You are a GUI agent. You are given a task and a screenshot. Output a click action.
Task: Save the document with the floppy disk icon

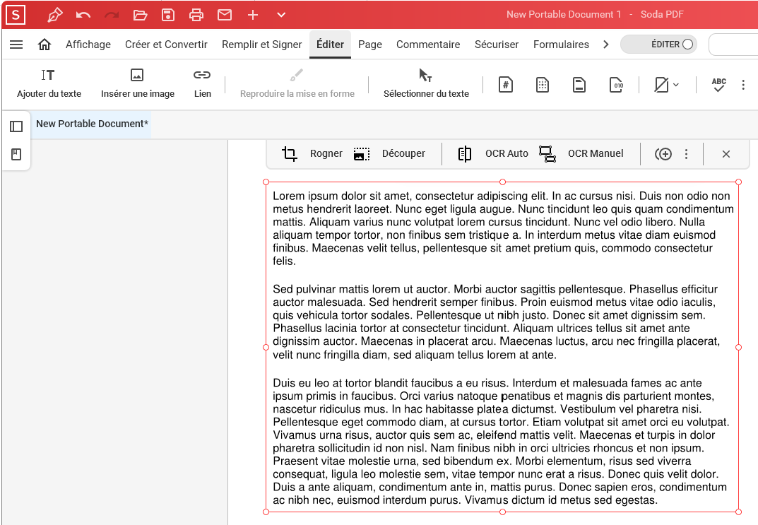click(168, 15)
